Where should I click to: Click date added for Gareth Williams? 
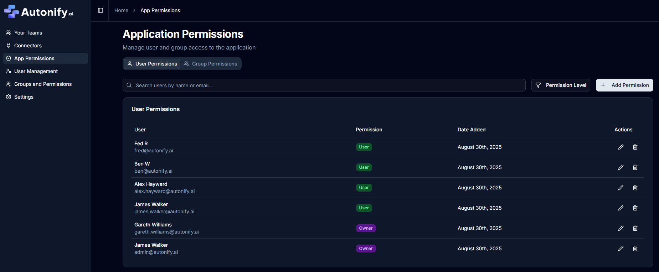(x=480, y=228)
